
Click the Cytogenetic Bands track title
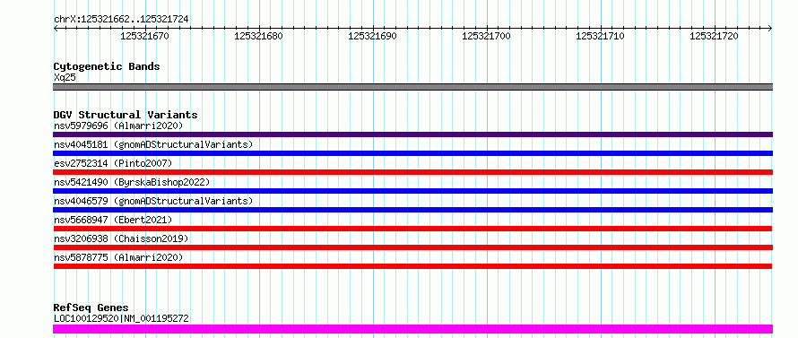pyautogui.click(x=107, y=66)
